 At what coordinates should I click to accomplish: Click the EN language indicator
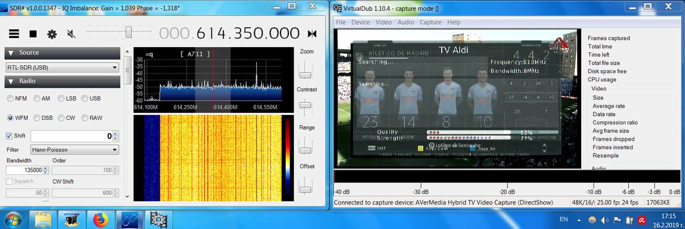coord(564,219)
